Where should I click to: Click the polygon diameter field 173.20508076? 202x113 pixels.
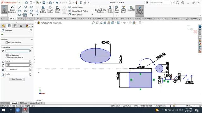point(17,70)
